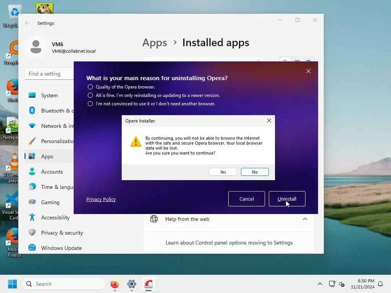Click the 'Find a setting' search box

(x=49, y=74)
